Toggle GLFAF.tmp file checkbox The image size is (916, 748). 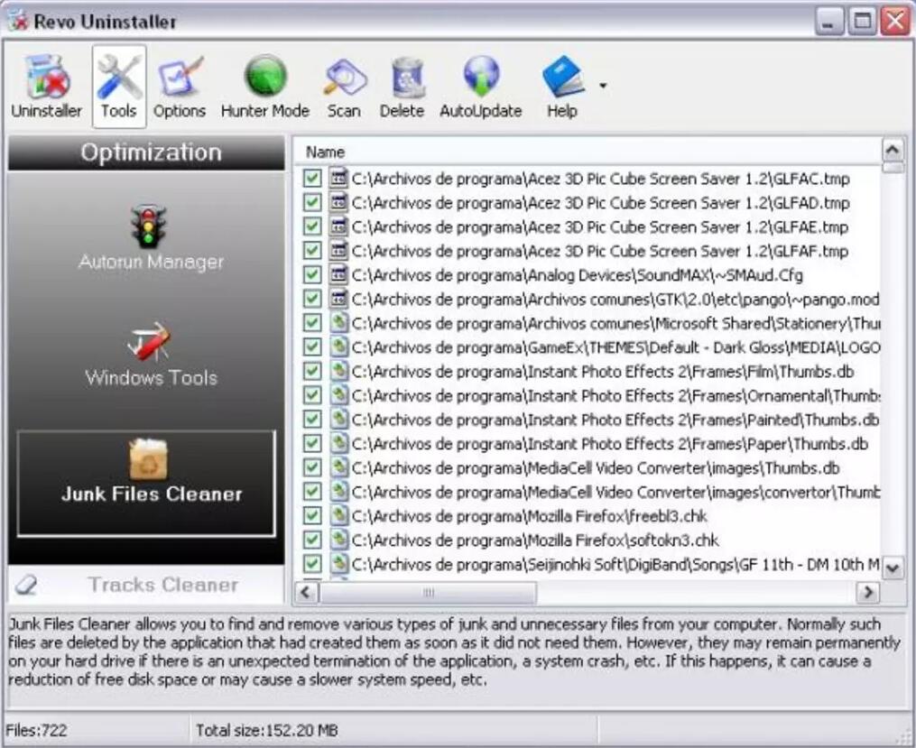312,251
